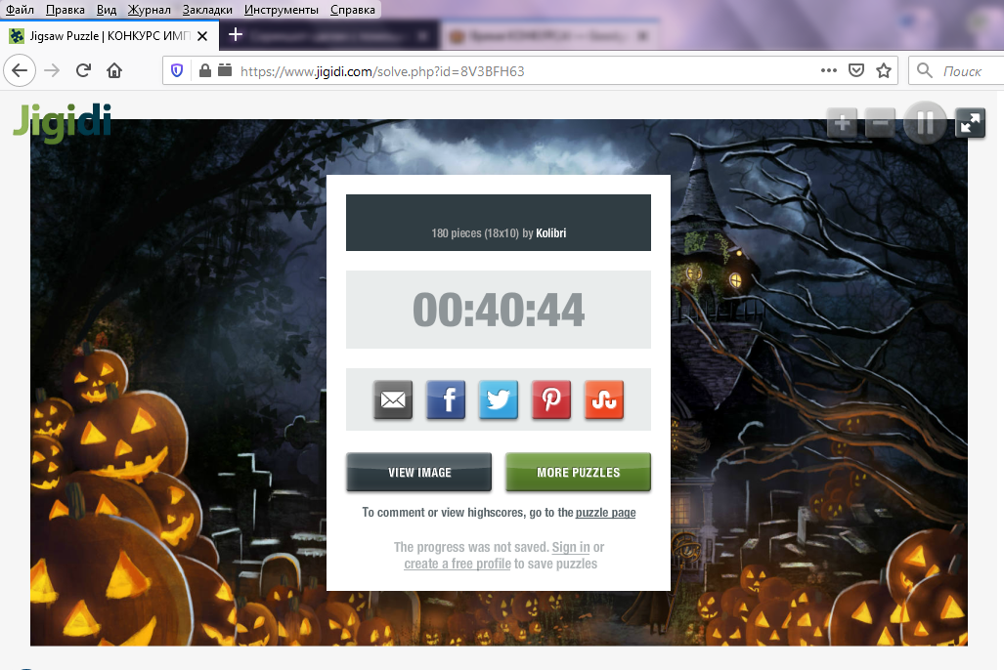Open site permissions icon in address bar
This screenshot has width=1004, height=670.
click(225, 69)
